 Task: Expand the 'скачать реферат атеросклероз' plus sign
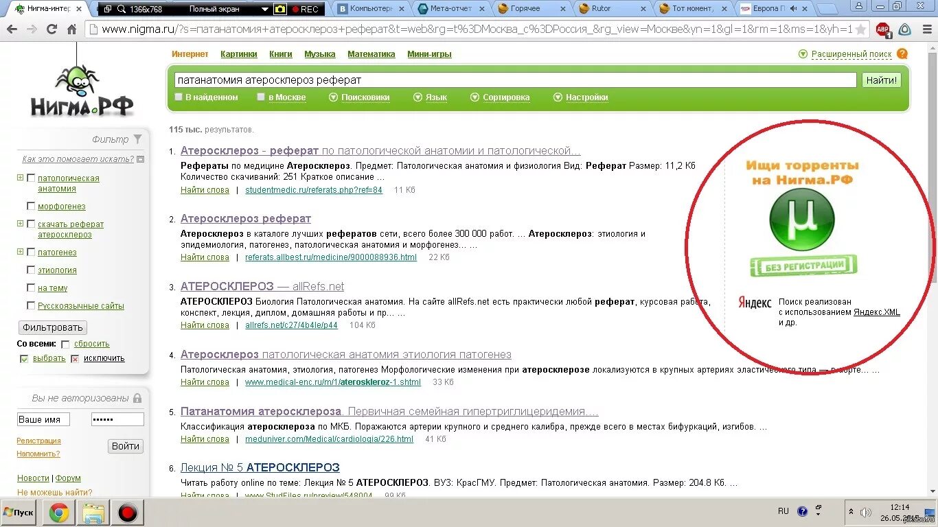21,224
